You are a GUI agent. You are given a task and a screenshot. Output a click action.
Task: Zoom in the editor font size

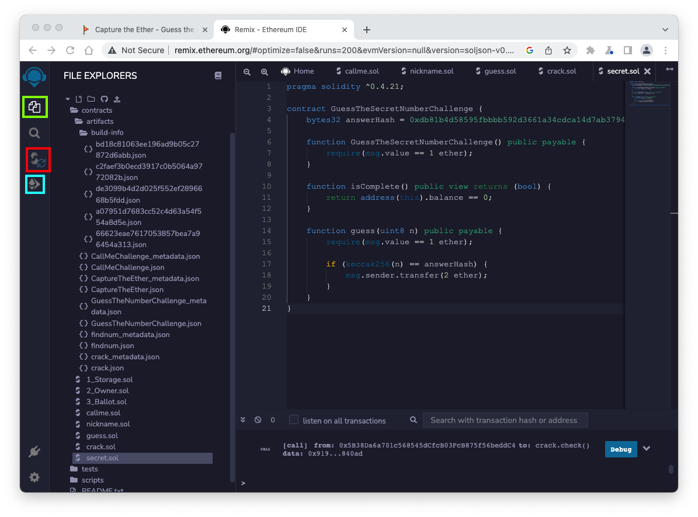tap(265, 71)
